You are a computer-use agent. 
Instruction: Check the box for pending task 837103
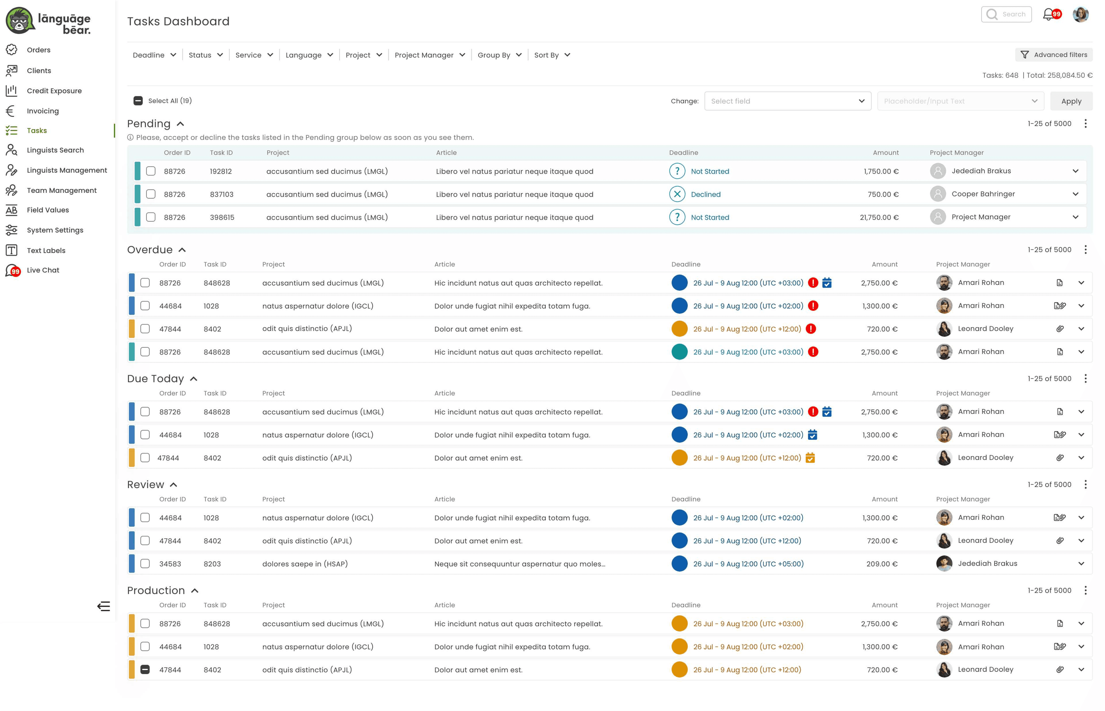151,194
